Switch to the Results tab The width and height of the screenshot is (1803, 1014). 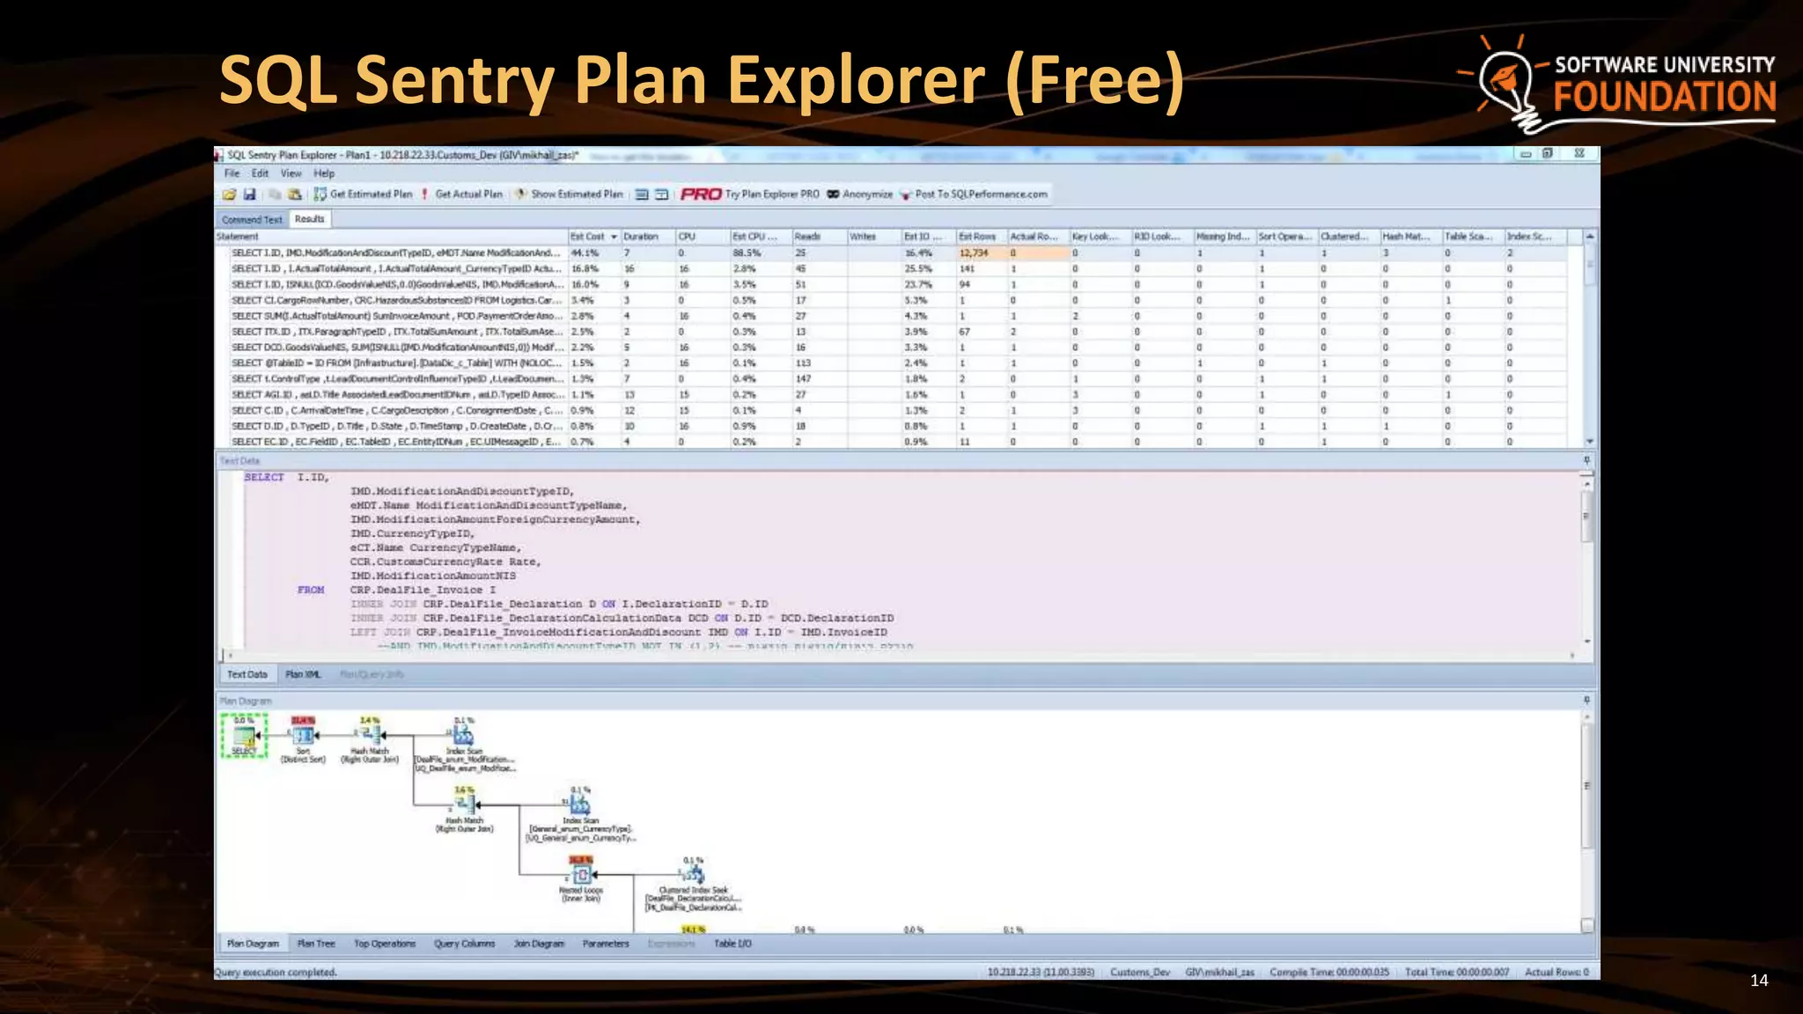point(309,218)
